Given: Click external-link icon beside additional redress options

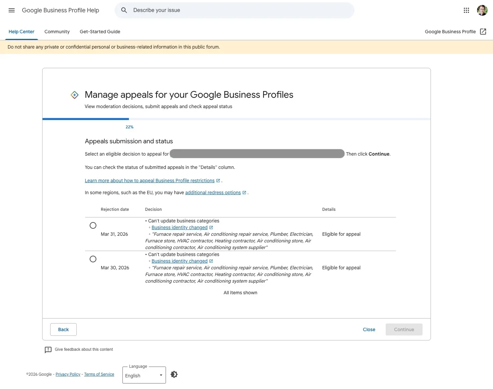Looking at the screenshot, I should [244, 193].
